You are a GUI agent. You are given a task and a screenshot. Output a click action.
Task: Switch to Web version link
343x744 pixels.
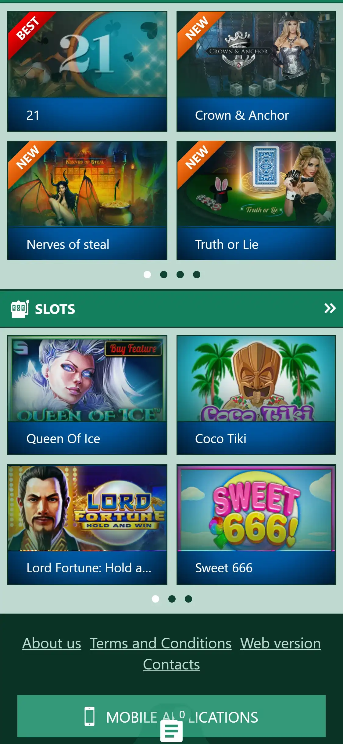280,643
